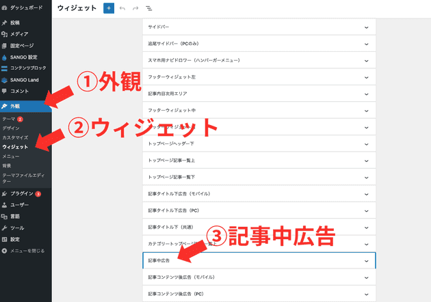Open the list view icon in toolbar

coord(148,8)
